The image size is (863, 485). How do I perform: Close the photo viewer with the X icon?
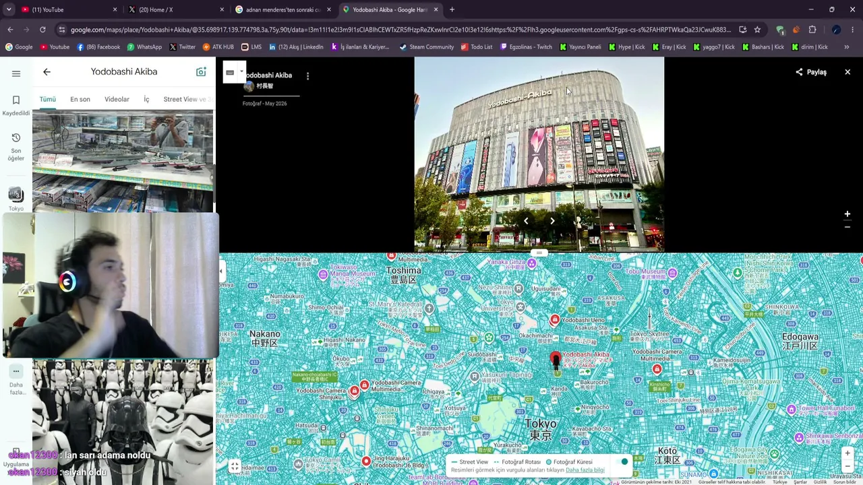[847, 72]
